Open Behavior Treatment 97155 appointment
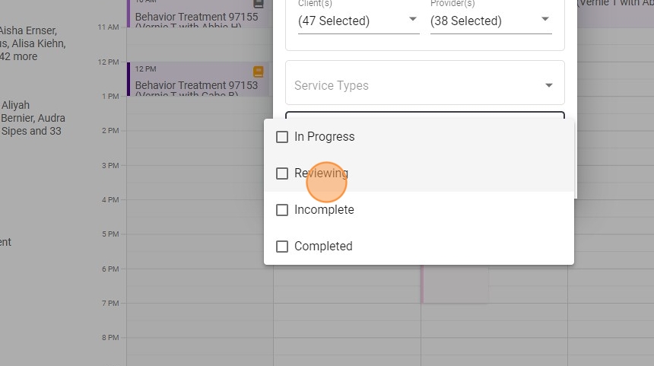The image size is (654, 366). (x=196, y=17)
